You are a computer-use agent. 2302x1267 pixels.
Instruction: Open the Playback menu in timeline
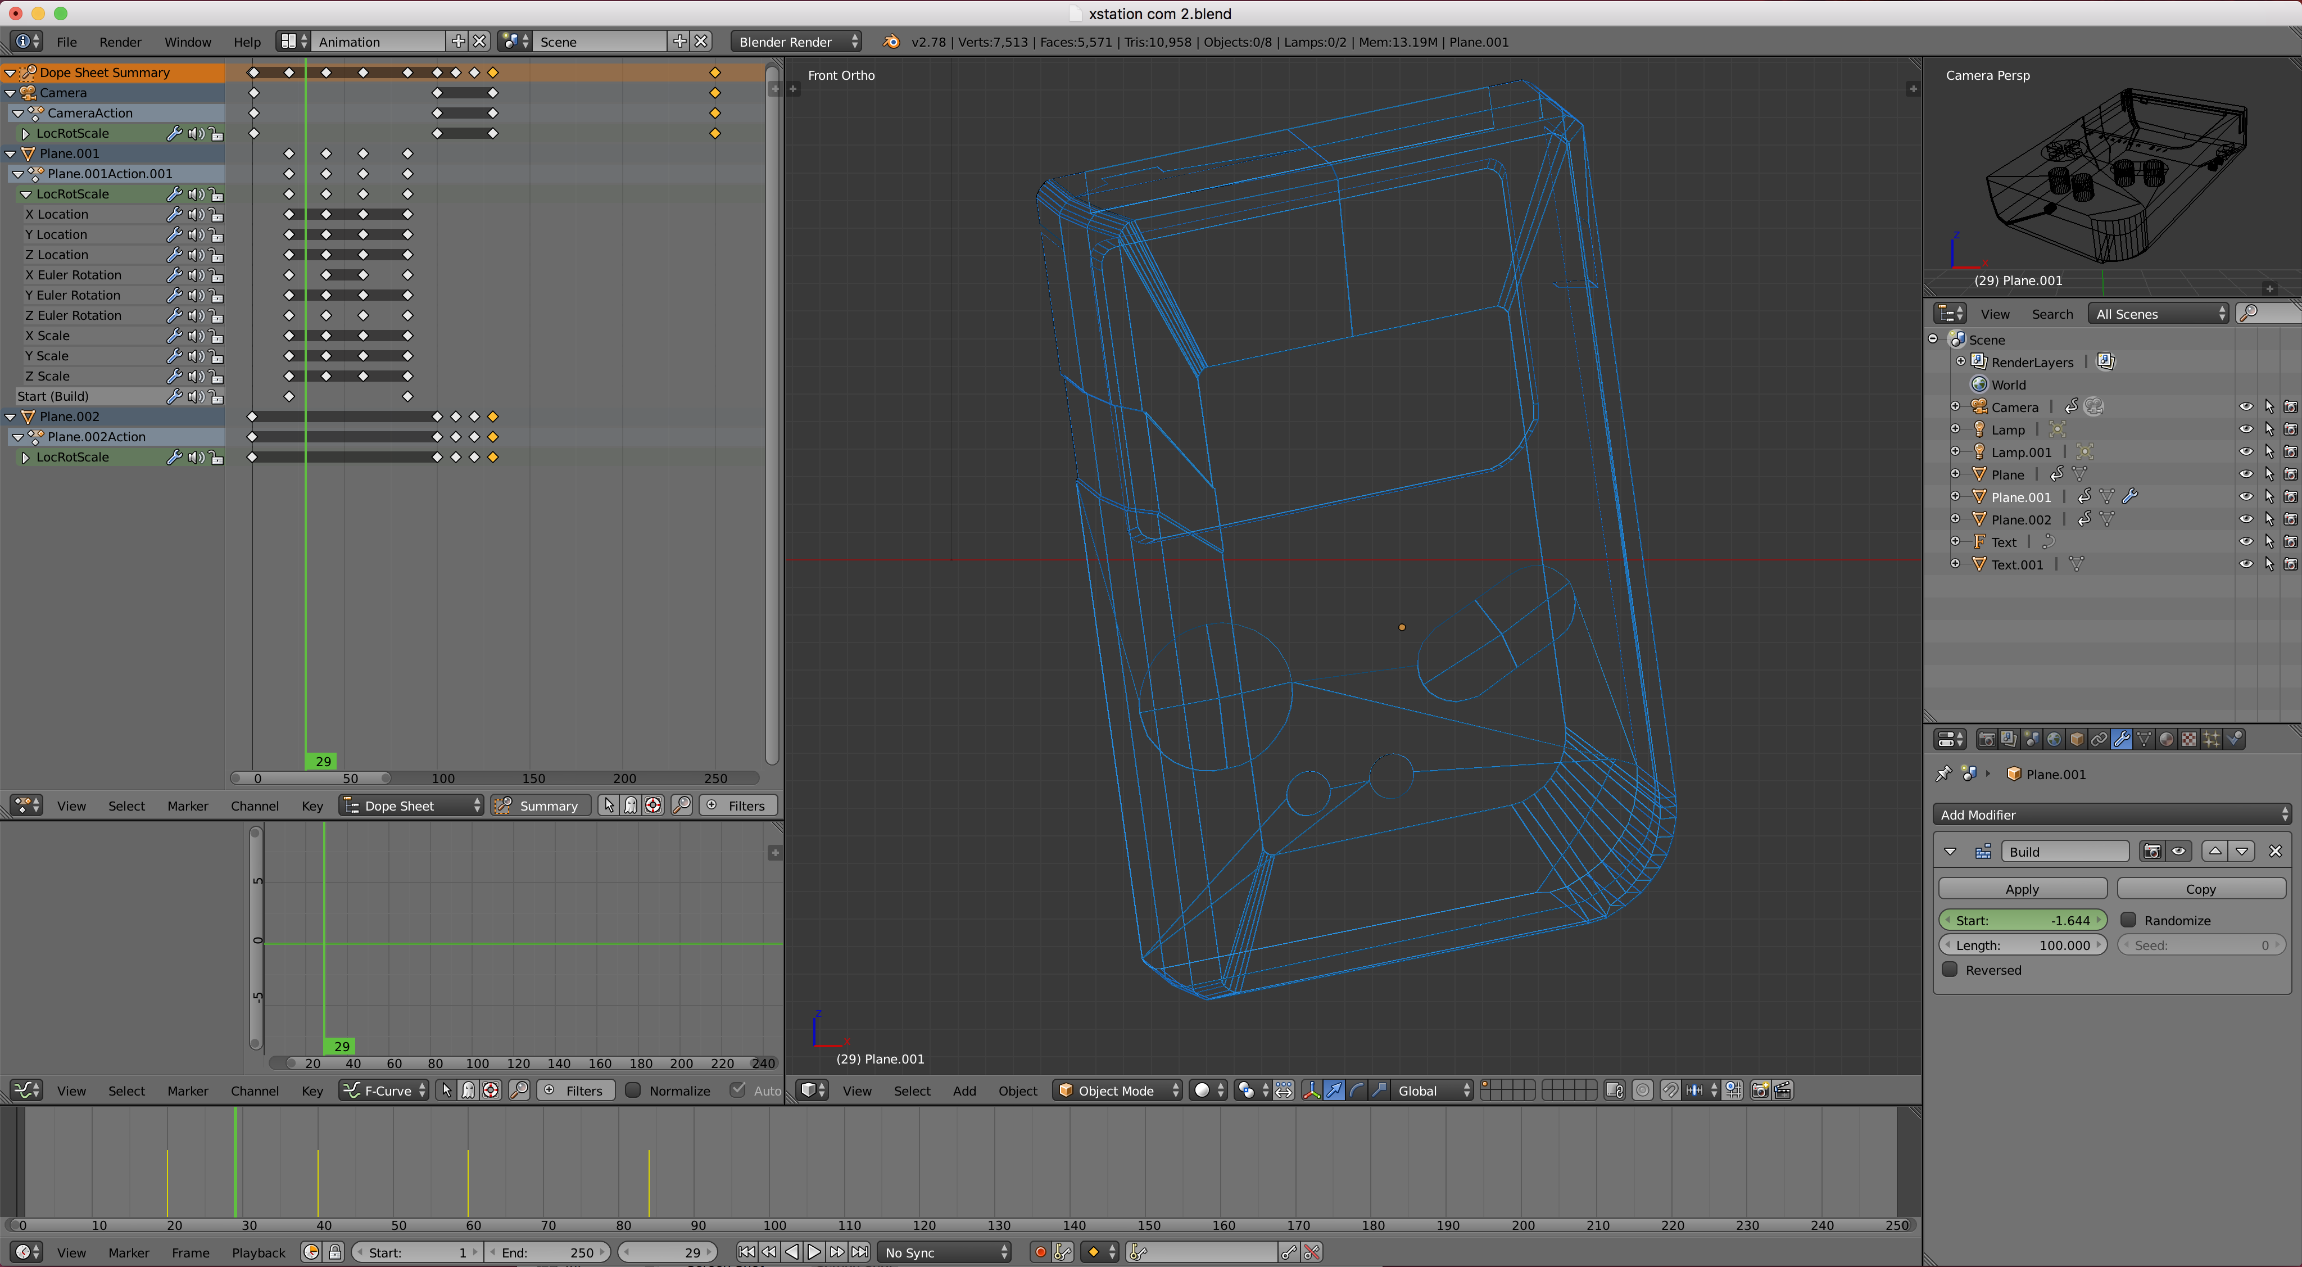coord(259,1253)
